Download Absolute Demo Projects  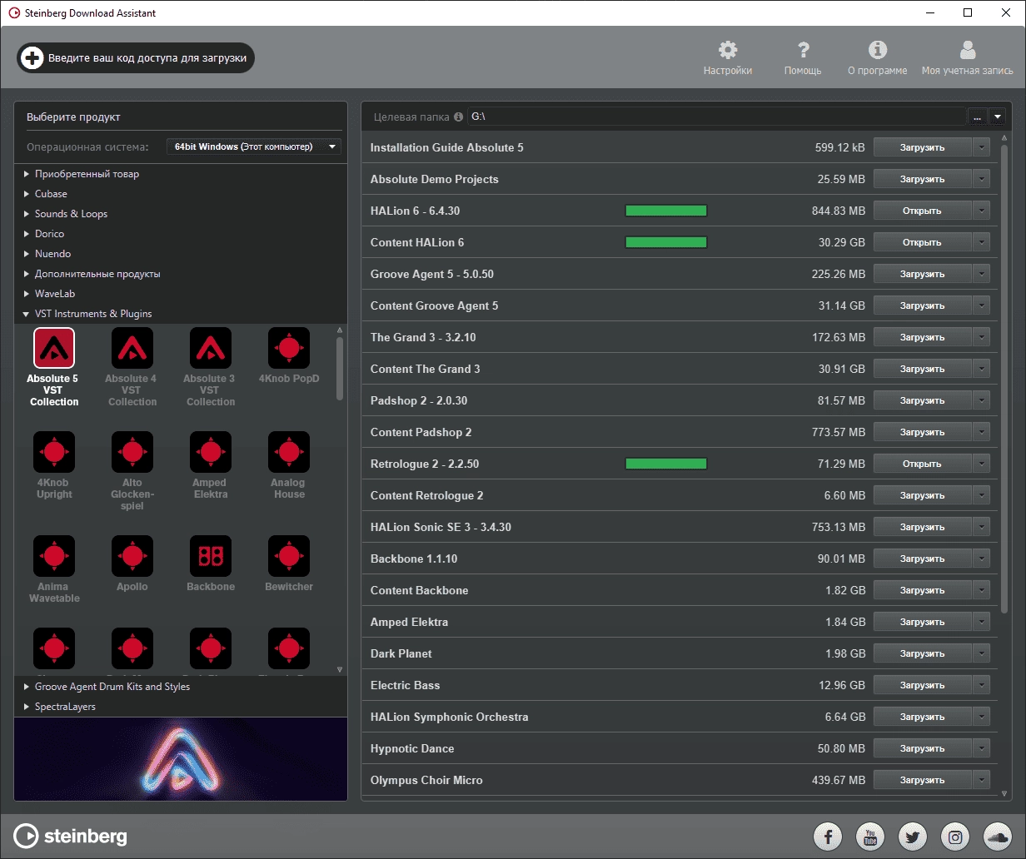tap(922, 179)
